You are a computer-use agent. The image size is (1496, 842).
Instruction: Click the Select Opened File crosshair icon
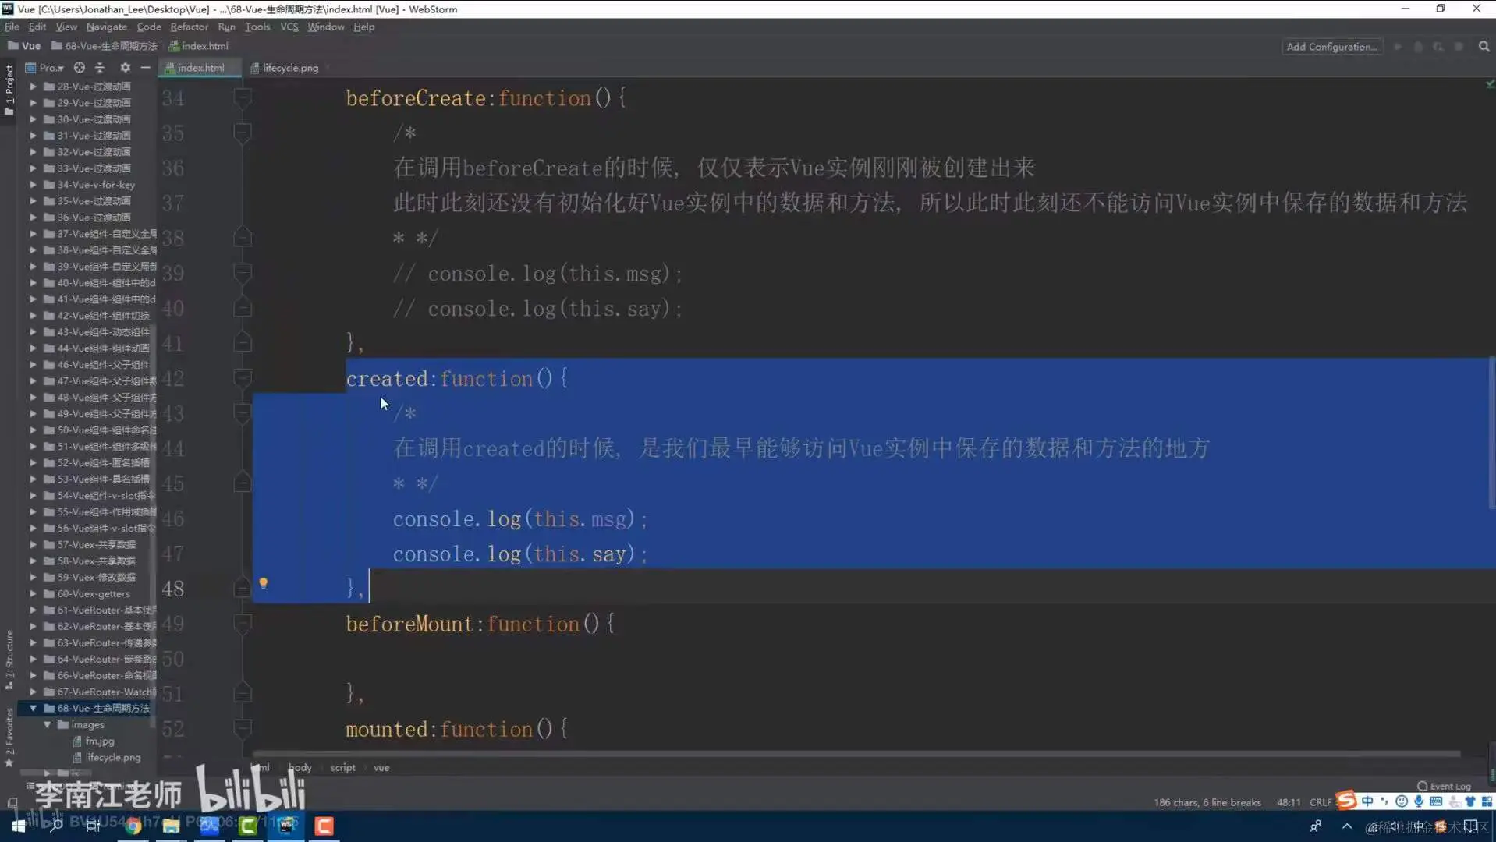point(79,68)
